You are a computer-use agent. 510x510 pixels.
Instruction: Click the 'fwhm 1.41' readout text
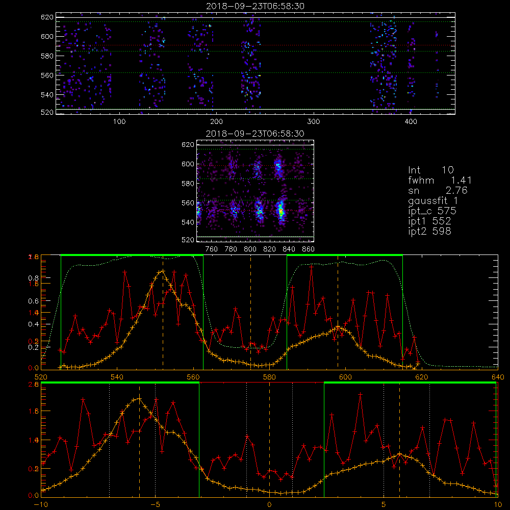pyautogui.click(x=440, y=180)
